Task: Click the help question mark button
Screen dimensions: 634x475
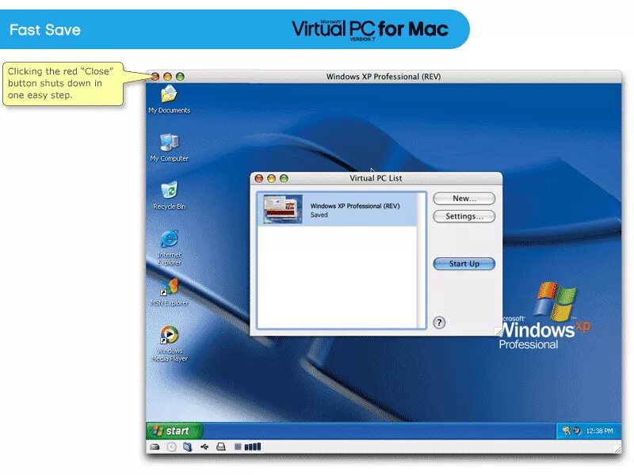Action: (x=440, y=322)
